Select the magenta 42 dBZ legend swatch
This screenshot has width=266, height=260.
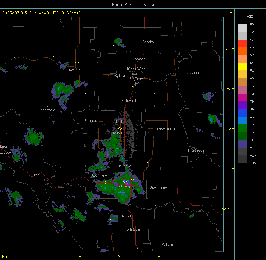(243, 97)
